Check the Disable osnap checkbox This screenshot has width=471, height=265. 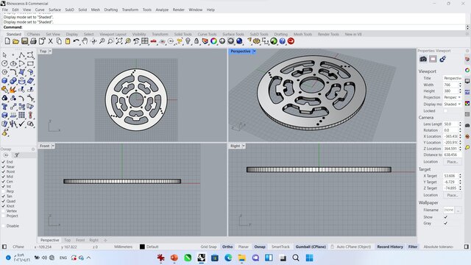[x=4, y=226]
